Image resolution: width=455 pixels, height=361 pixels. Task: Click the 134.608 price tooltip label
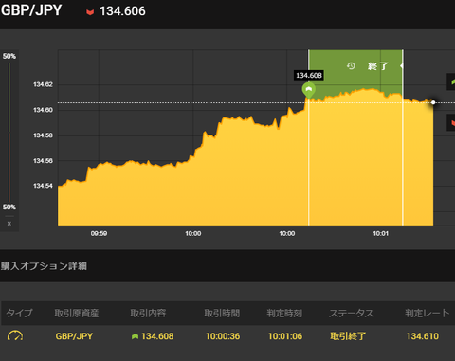point(309,75)
